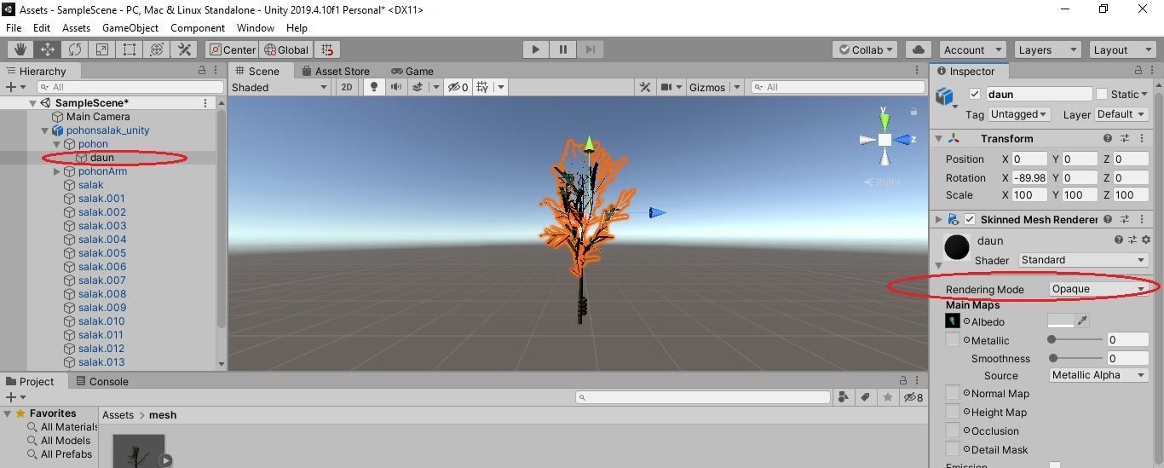Viewport: 1164px width, 468px height.
Task: Click the Albedo color swatch
Action: click(x=1060, y=321)
